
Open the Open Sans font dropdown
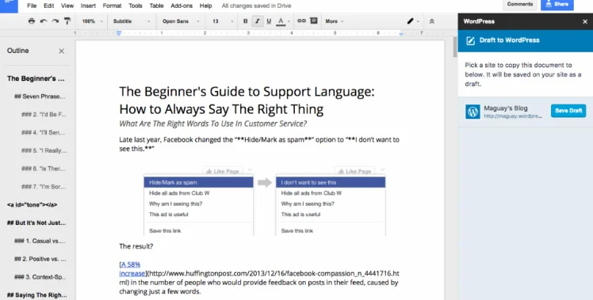pos(181,21)
